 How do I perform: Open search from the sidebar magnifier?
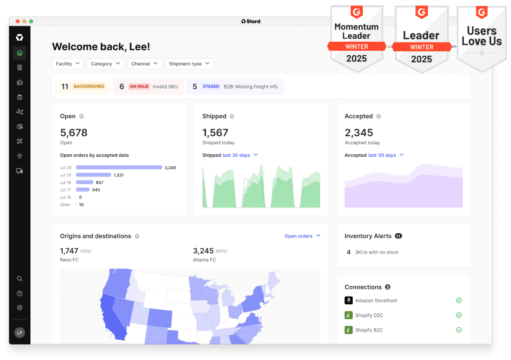(x=20, y=279)
